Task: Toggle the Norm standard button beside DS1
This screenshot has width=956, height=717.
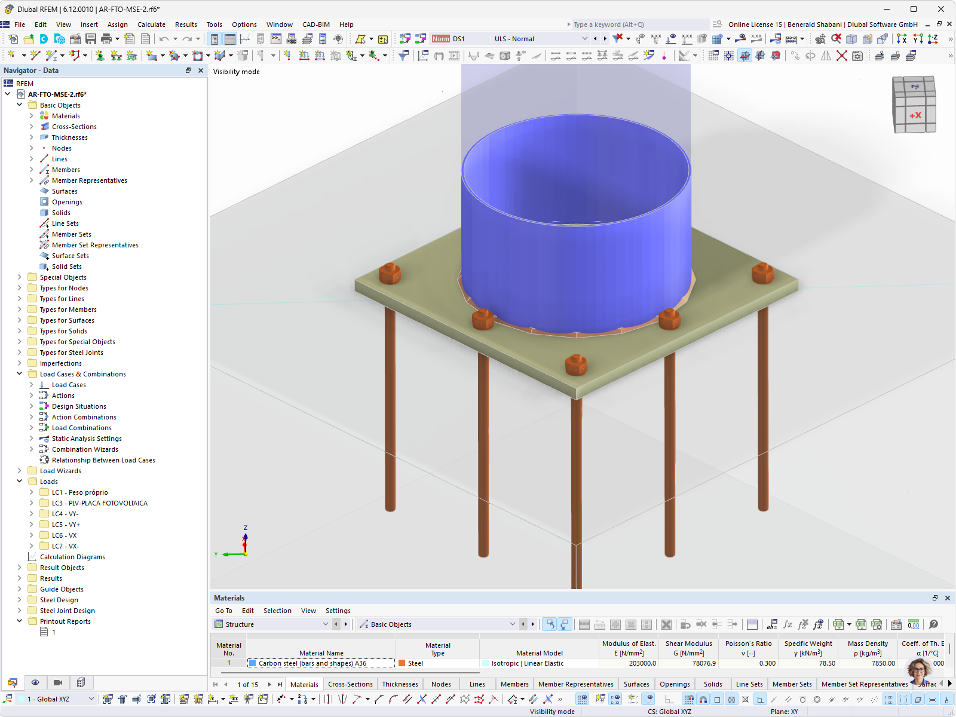Action: coord(440,39)
